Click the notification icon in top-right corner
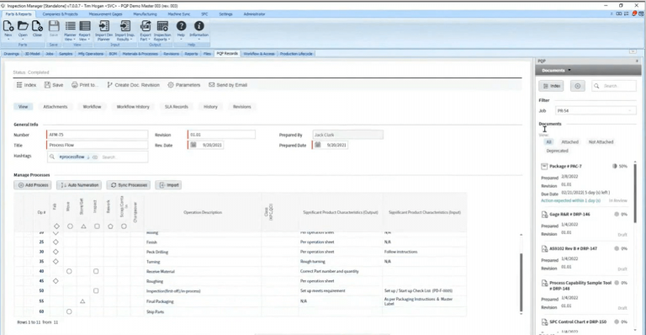646x335 pixels. click(634, 13)
